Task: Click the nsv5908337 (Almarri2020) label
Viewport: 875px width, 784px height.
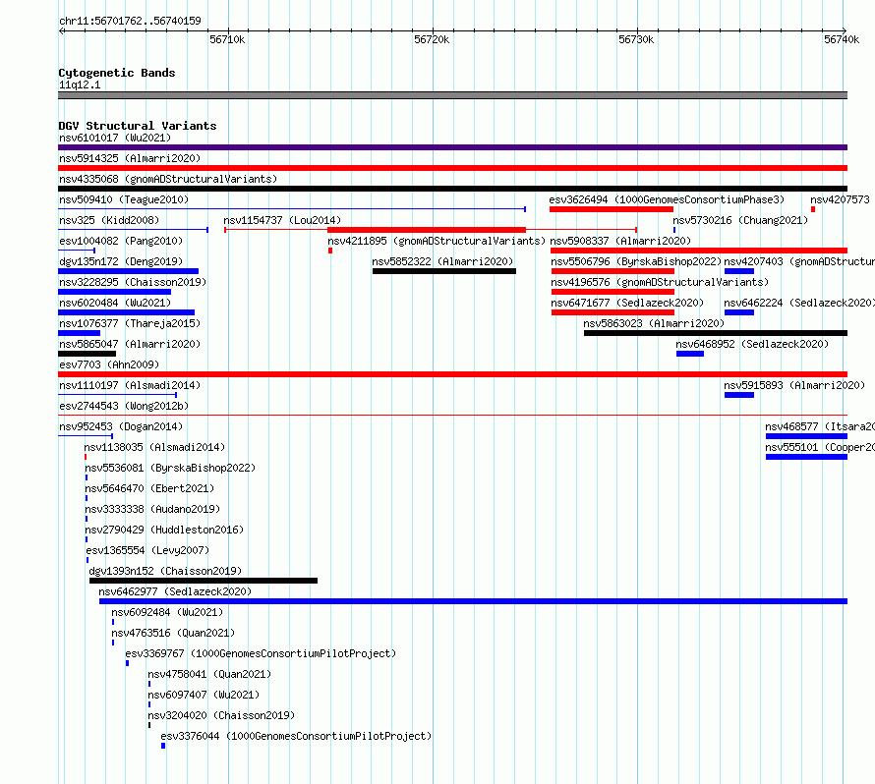Action: [x=620, y=241]
